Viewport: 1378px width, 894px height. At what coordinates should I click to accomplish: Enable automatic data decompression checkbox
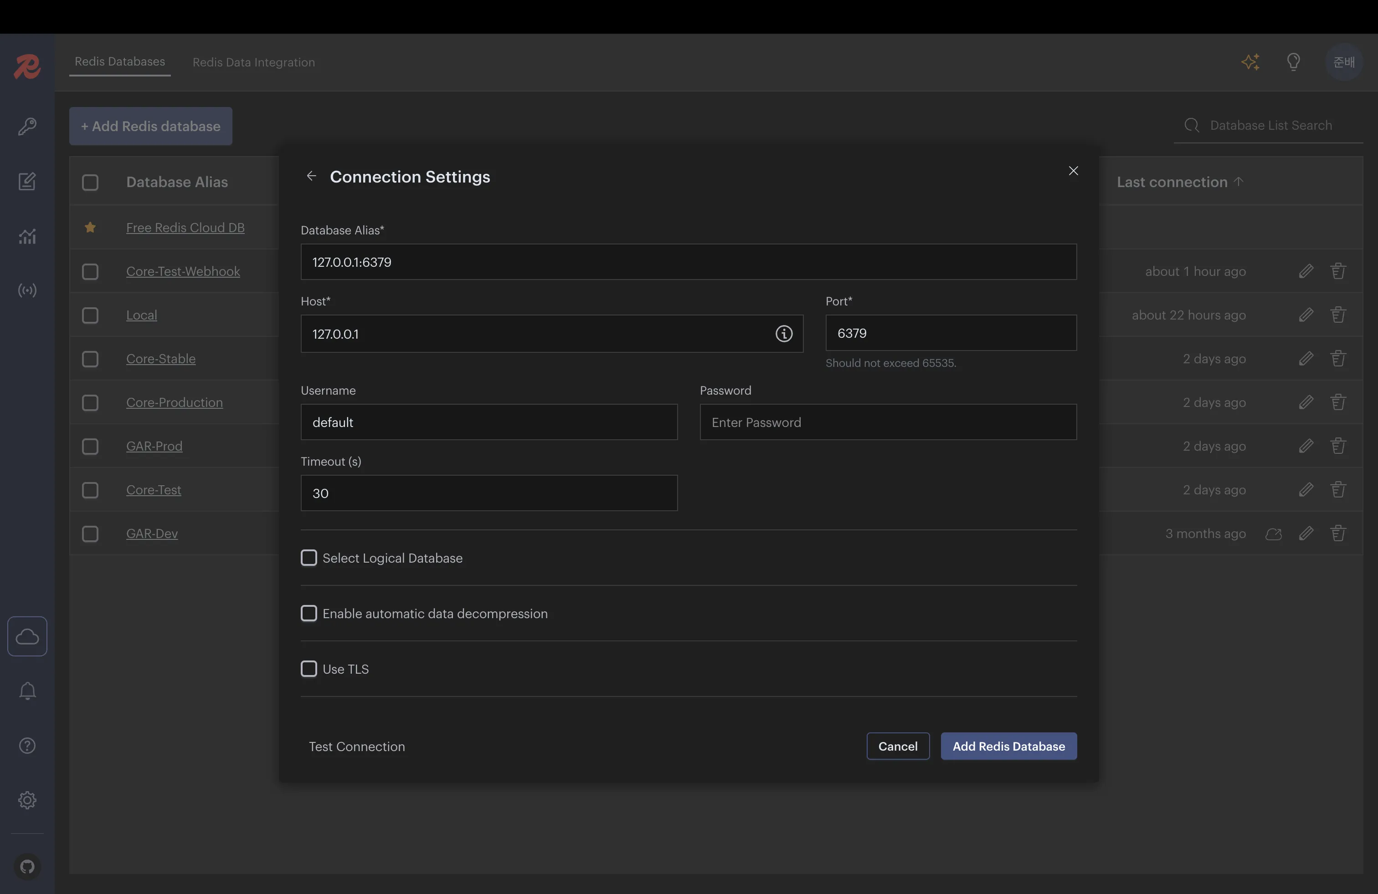tap(309, 614)
